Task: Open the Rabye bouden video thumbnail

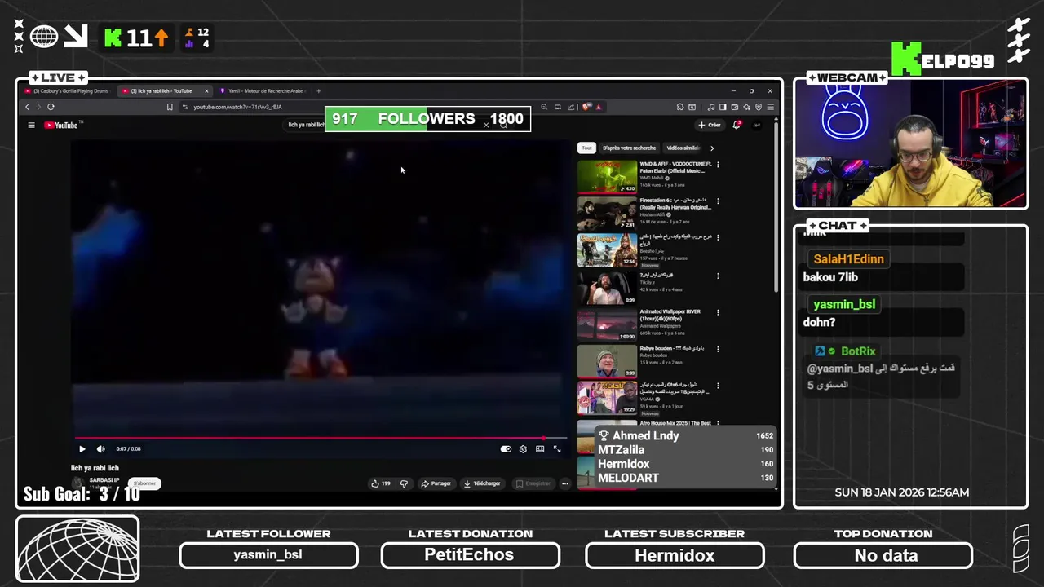Action: 607,361
